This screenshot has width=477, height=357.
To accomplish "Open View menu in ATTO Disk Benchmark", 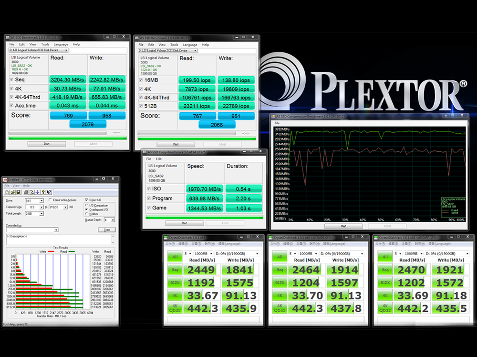I will coord(16,186).
